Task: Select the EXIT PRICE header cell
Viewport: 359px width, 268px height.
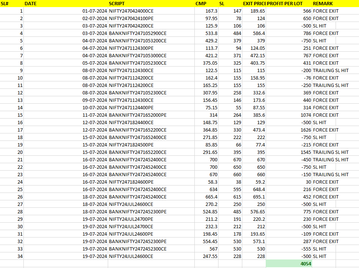Action: (254, 3)
